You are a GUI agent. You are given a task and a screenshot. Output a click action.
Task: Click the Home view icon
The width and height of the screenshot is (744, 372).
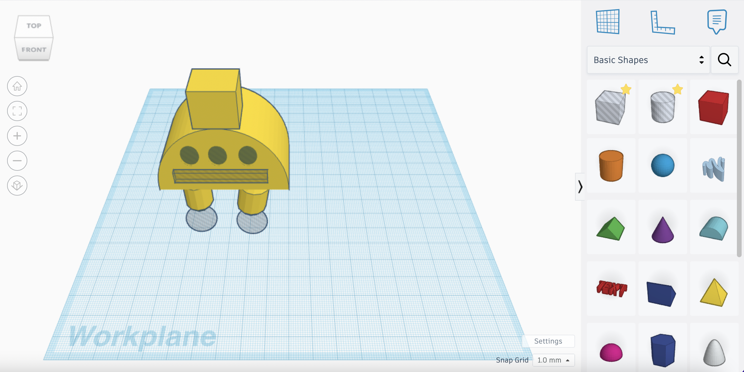pyautogui.click(x=17, y=86)
